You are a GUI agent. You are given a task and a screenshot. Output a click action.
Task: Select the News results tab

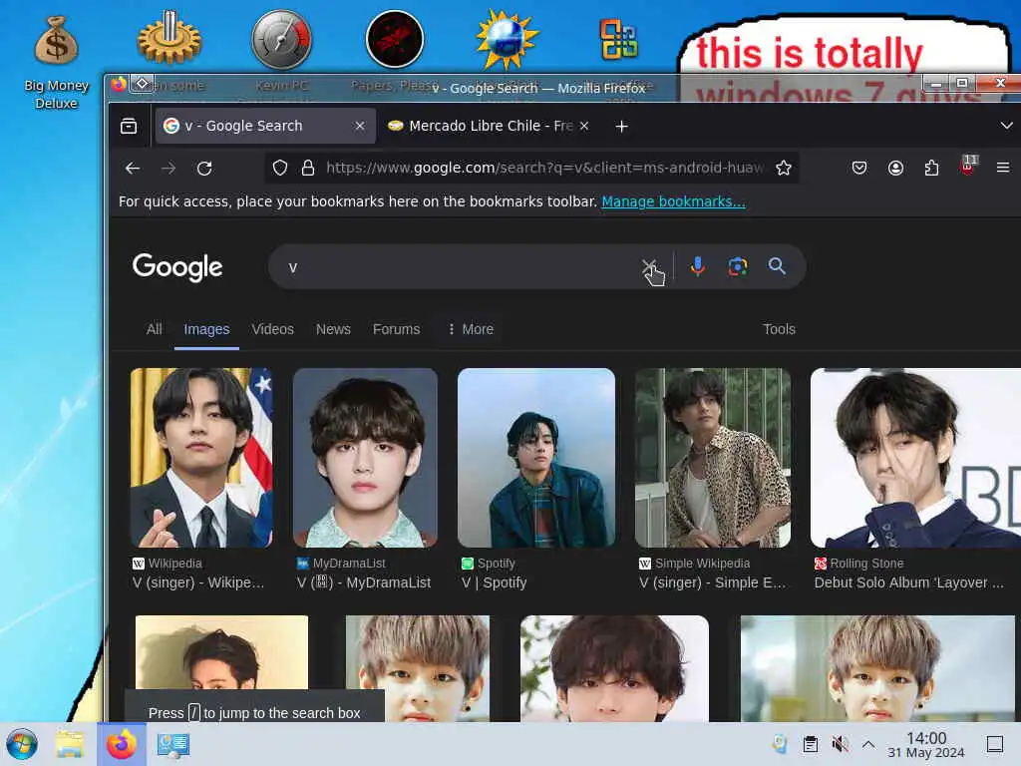333,329
